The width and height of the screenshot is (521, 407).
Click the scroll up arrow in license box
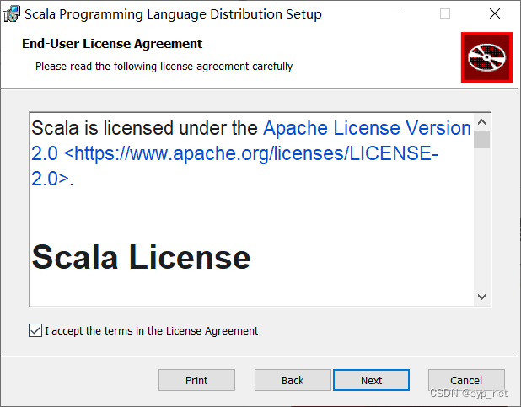[x=481, y=122]
